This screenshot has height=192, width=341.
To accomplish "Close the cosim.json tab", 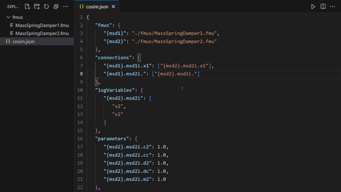I will pos(113,7).
